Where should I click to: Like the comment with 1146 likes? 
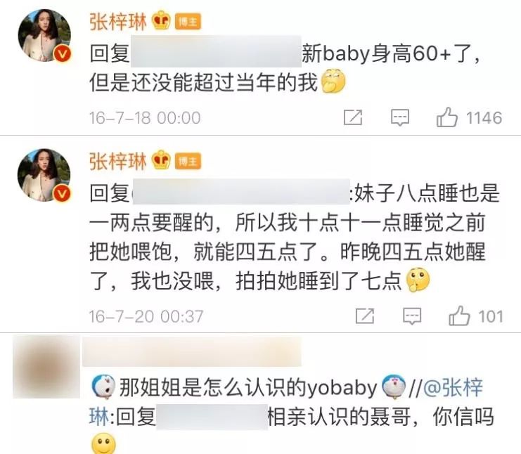click(x=447, y=117)
